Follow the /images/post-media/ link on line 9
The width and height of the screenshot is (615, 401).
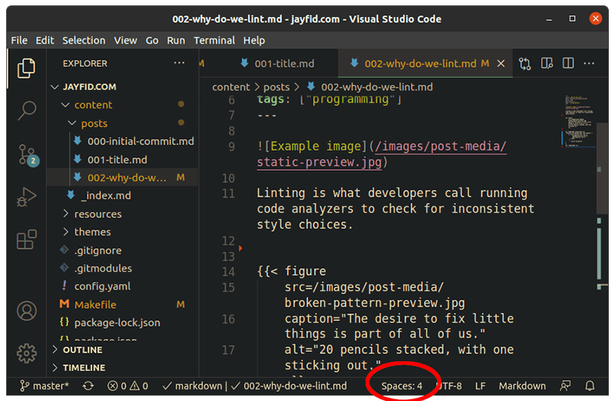coord(440,147)
